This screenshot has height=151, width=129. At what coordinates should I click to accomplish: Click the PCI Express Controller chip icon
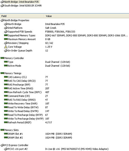coord(2,145)
